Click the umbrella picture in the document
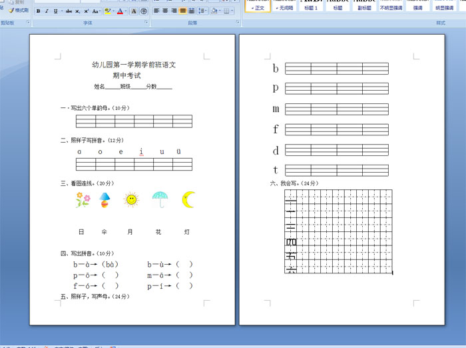Image resolution: width=466 pixels, height=348 pixels. coord(160,199)
